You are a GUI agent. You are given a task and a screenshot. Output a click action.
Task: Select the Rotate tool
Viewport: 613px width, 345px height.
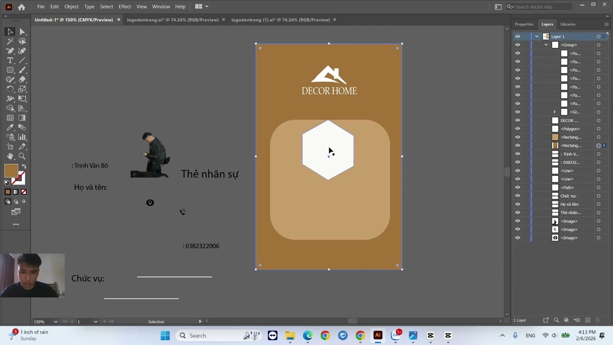pyautogui.click(x=10, y=89)
